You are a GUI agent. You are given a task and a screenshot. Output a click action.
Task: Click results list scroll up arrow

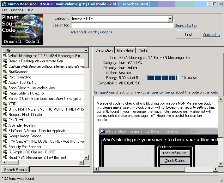pos(86,50)
